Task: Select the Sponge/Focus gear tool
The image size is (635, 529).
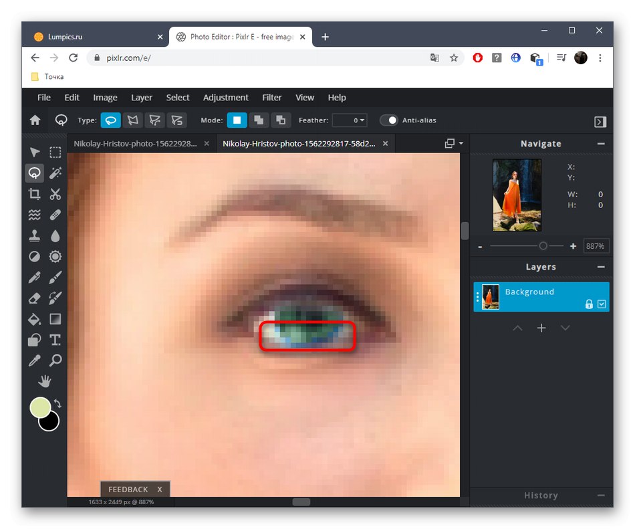Action: coord(55,256)
